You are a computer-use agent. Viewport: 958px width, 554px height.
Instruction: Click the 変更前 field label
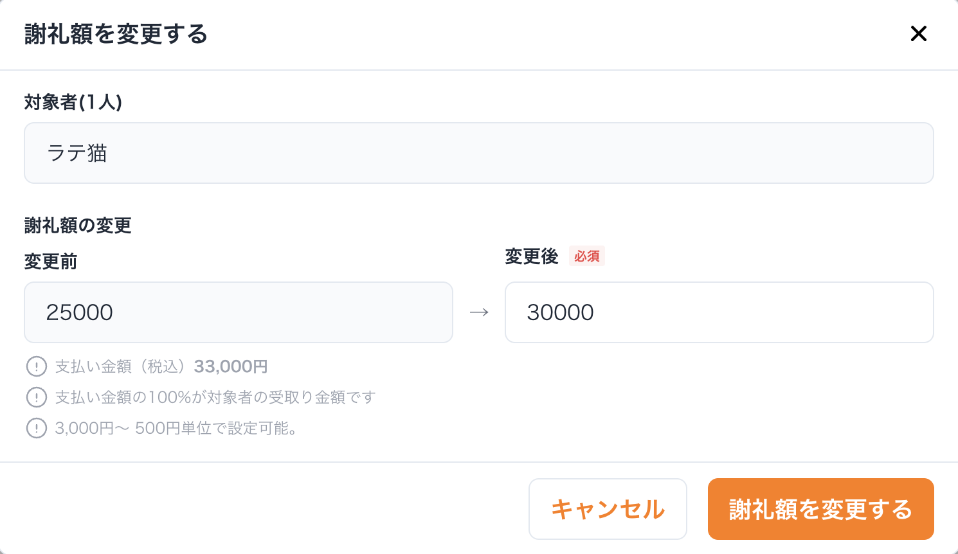tap(51, 262)
